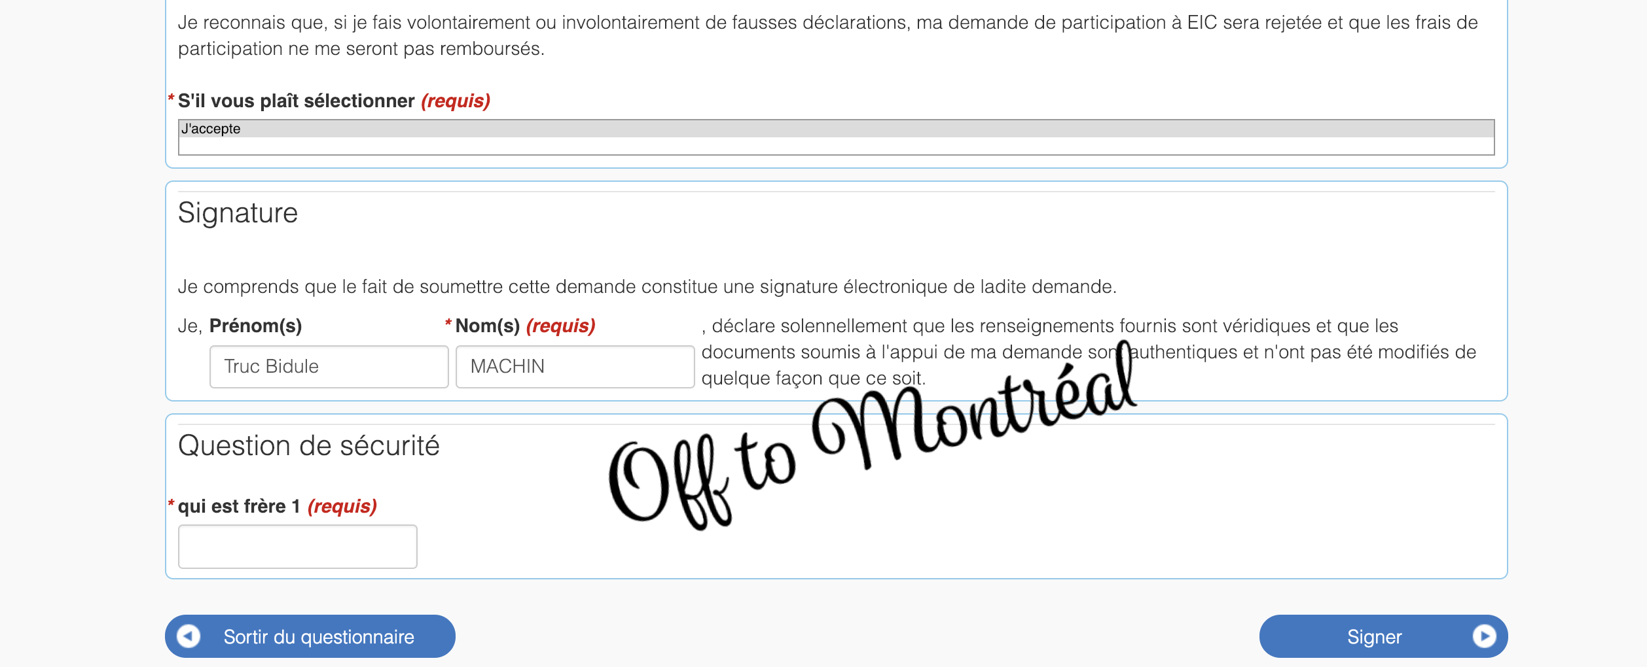Screen dimensions: 1647x667
Task: Click the Question de sécurité heading
Action: coord(308,446)
